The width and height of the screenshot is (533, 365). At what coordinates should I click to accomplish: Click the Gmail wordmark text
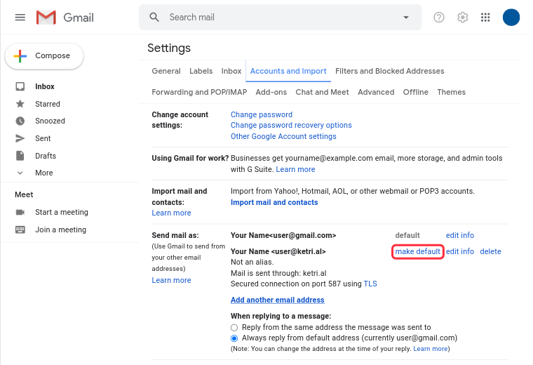[x=79, y=18]
